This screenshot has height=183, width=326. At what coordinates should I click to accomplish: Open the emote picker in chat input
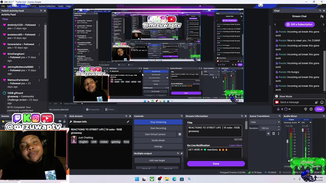[322, 102]
